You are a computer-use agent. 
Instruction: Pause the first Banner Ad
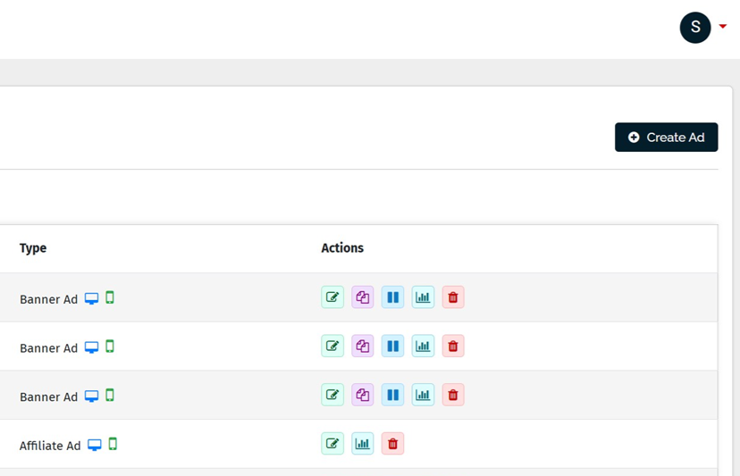click(392, 297)
